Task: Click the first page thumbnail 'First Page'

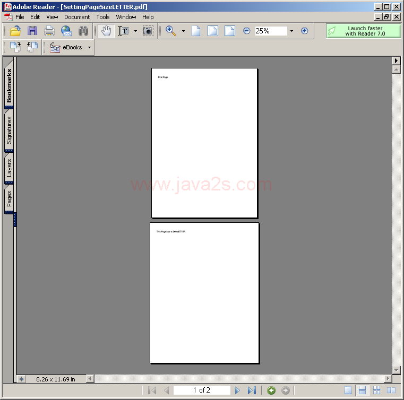Action: 204,143
